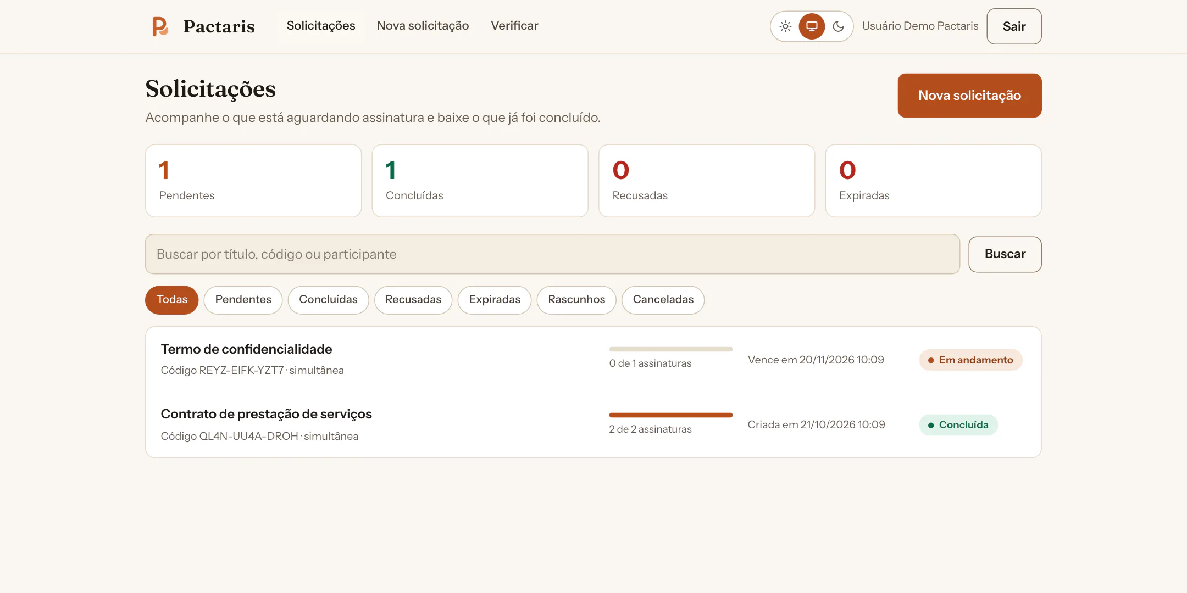Click the Pactaris logo icon
The width and height of the screenshot is (1187, 593).
160,26
